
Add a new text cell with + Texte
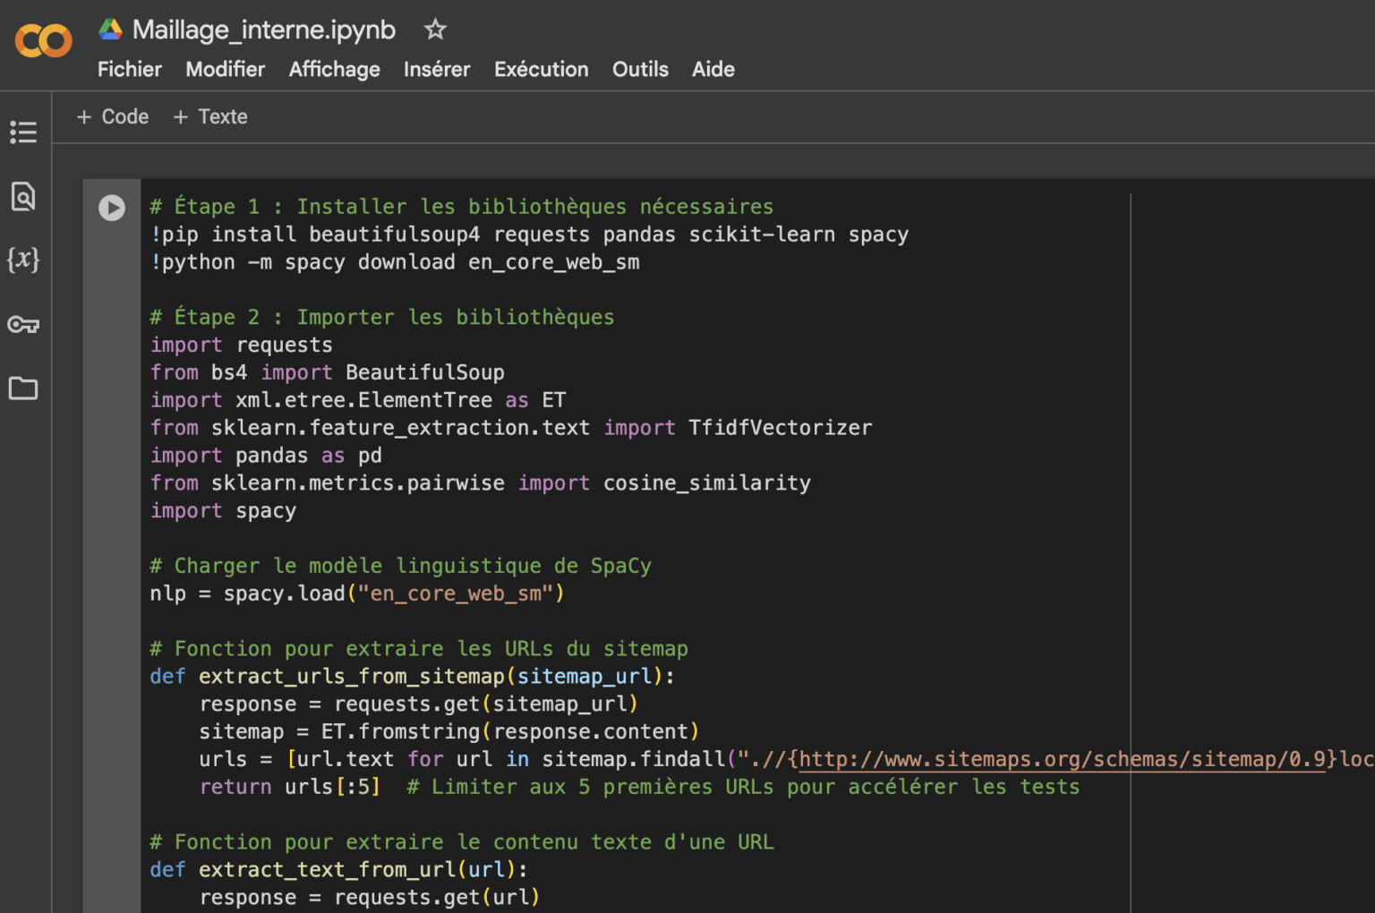click(209, 116)
